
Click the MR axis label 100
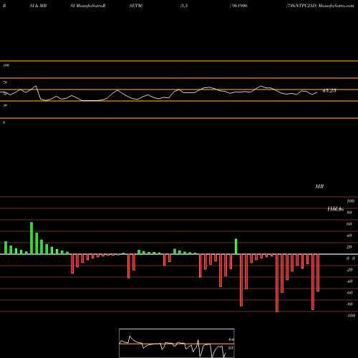coord(350,201)
